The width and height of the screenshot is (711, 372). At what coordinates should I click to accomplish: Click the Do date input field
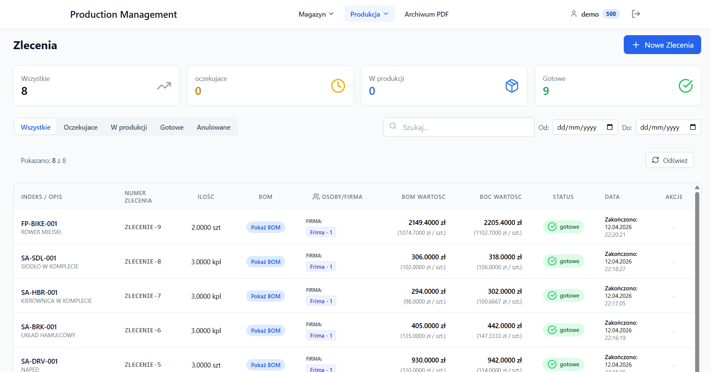pyautogui.click(x=668, y=127)
